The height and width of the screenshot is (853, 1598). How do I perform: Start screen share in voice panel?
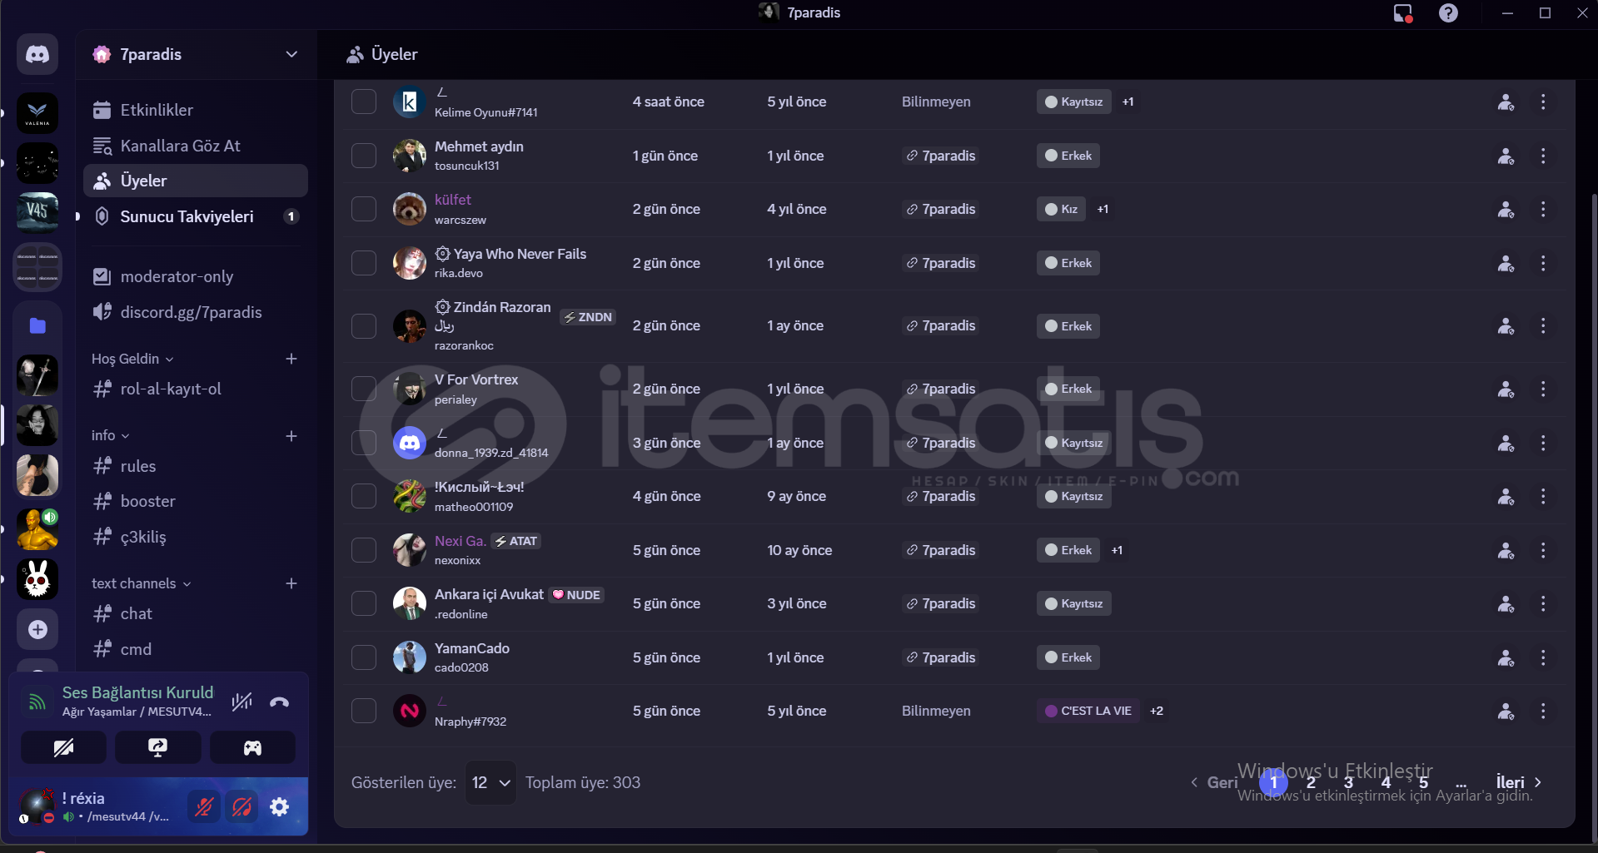pyautogui.click(x=158, y=747)
